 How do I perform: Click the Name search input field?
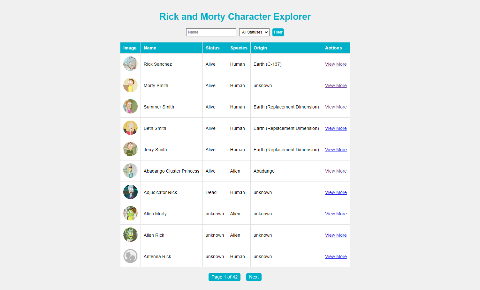[211, 32]
